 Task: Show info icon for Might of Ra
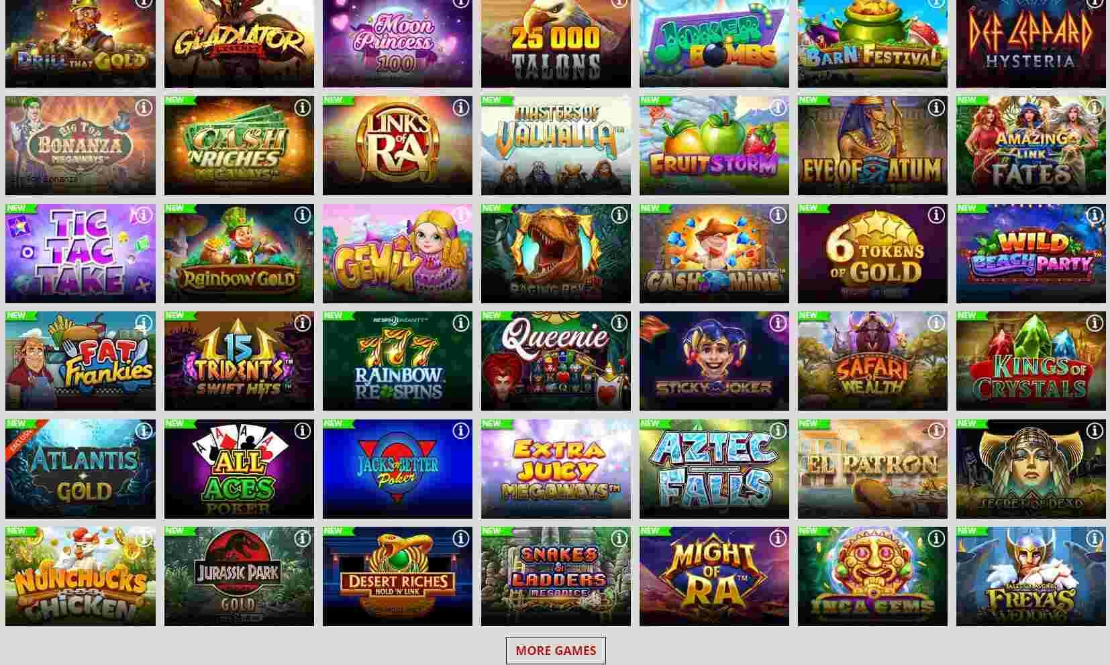pyautogui.click(x=777, y=538)
